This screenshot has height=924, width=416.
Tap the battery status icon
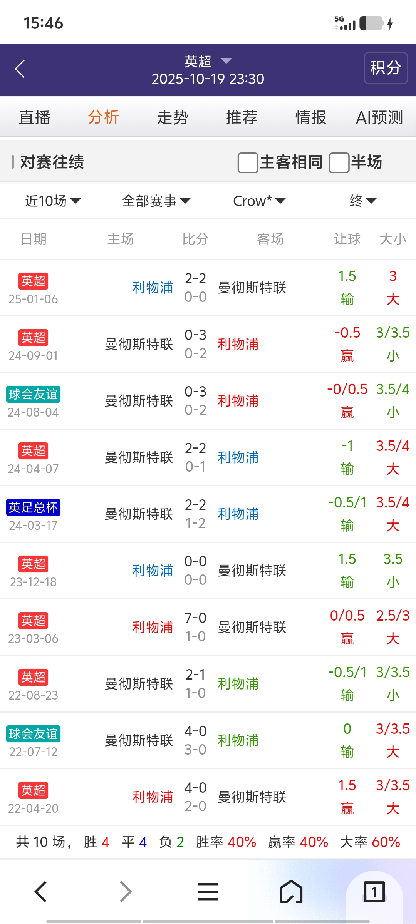(x=371, y=23)
